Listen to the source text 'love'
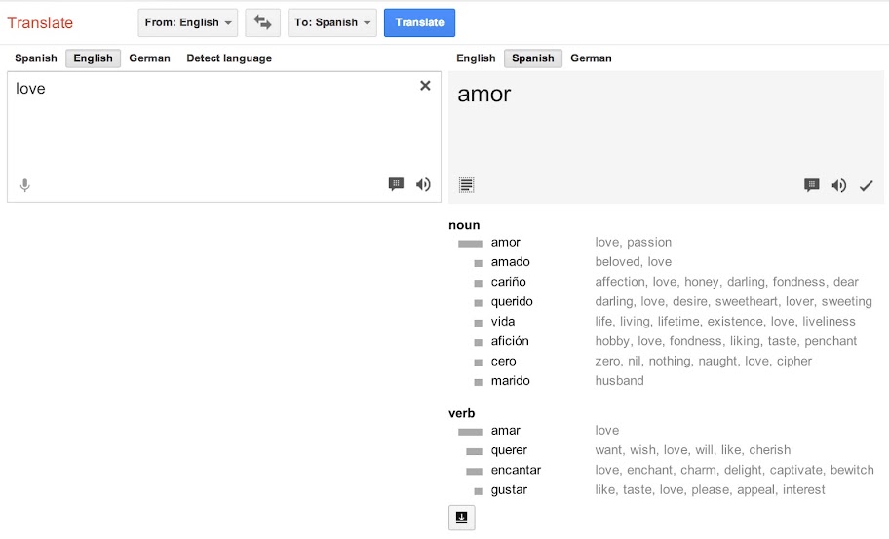 click(x=423, y=184)
